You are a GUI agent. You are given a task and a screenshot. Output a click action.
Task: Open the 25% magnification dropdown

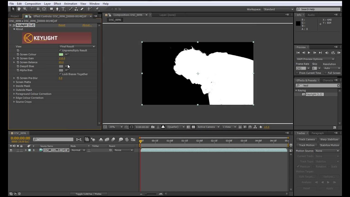click(116, 127)
